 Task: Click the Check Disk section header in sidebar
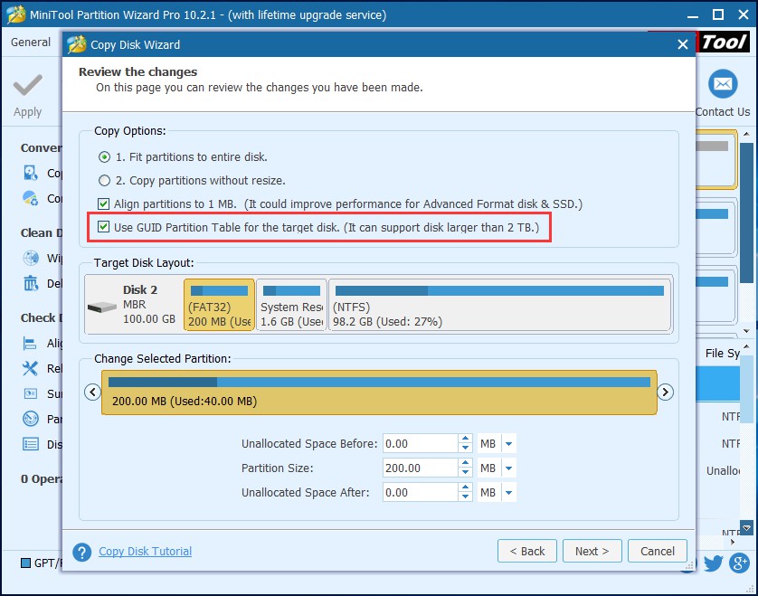[x=42, y=318]
